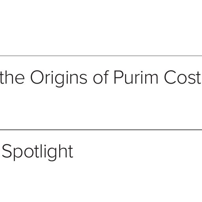Click the capital "P" in Purim

click(x=118, y=77)
